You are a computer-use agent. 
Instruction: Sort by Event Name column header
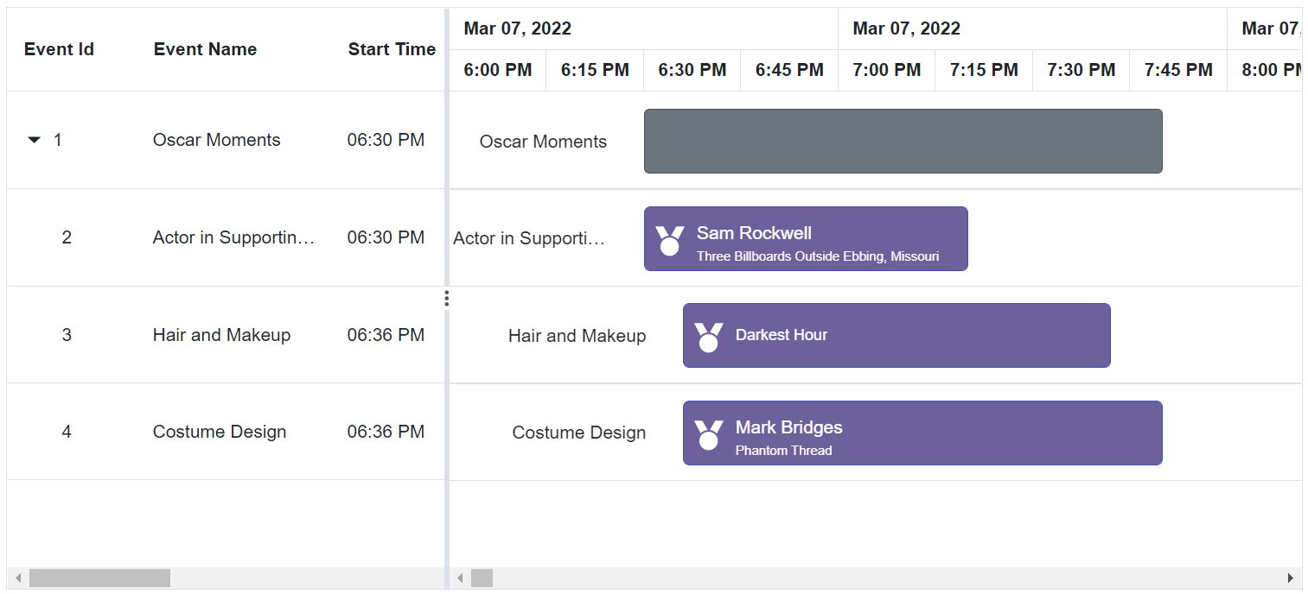point(205,49)
